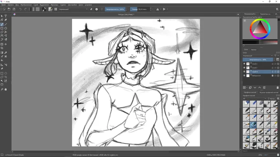280x157 pixels.
Task: Toggle visibility of Слой 2 layer
Action: point(244,68)
